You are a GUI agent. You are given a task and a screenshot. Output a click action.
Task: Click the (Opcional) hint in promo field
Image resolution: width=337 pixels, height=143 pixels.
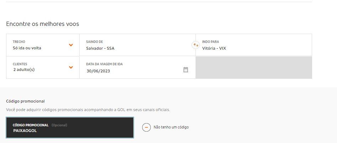click(59, 125)
